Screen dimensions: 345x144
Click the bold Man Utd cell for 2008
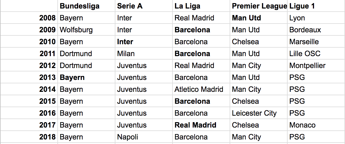point(259,18)
